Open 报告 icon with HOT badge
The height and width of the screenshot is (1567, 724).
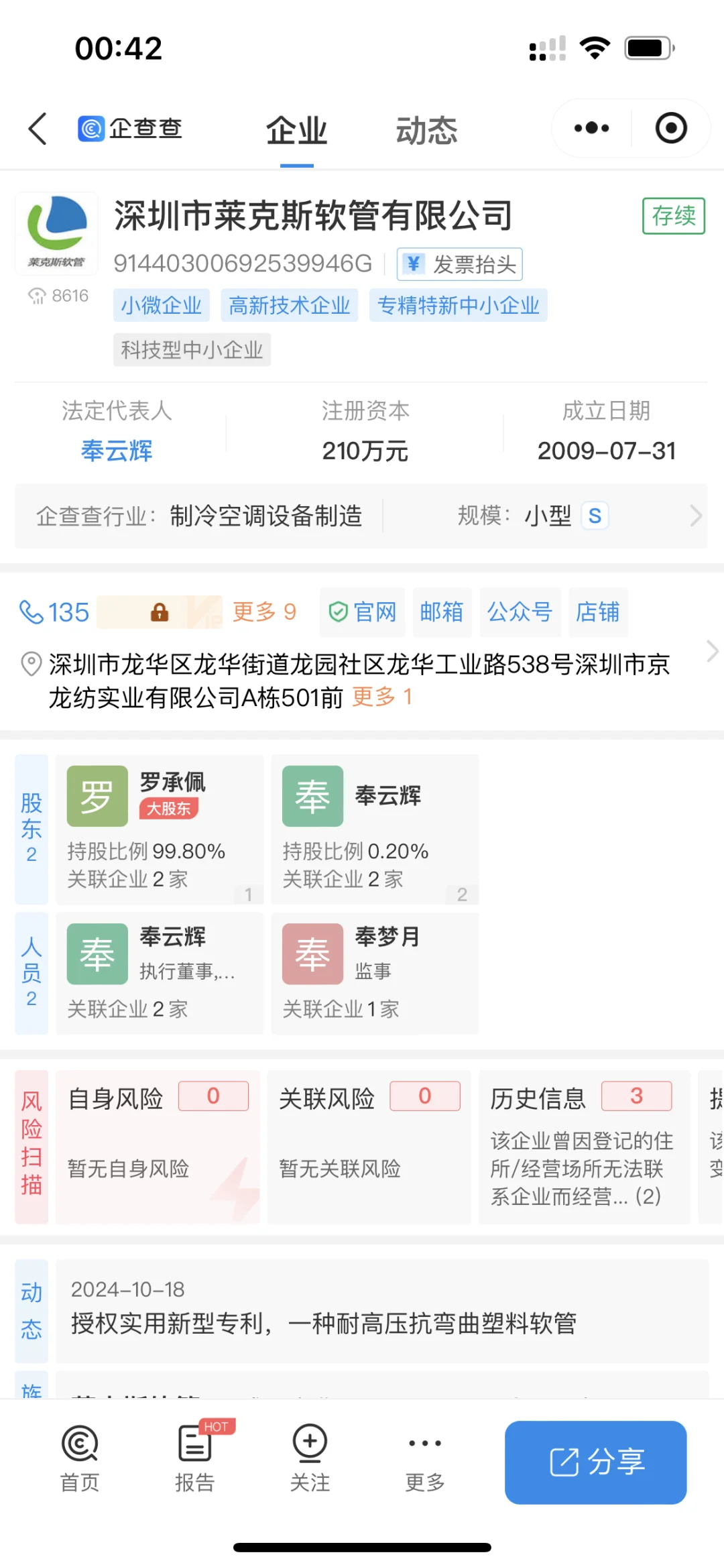195,1444
